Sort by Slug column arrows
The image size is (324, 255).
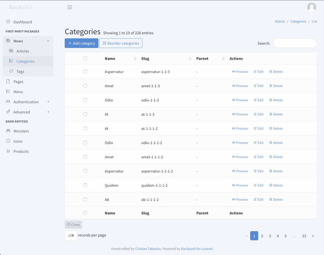tap(190, 59)
